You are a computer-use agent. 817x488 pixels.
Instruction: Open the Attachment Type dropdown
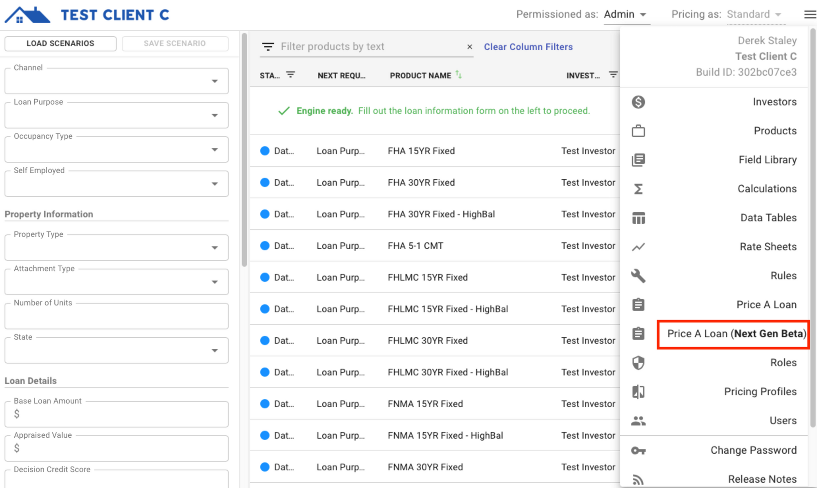pos(116,282)
